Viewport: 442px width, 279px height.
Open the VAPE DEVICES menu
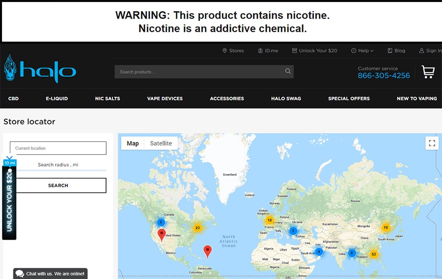[x=165, y=99]
